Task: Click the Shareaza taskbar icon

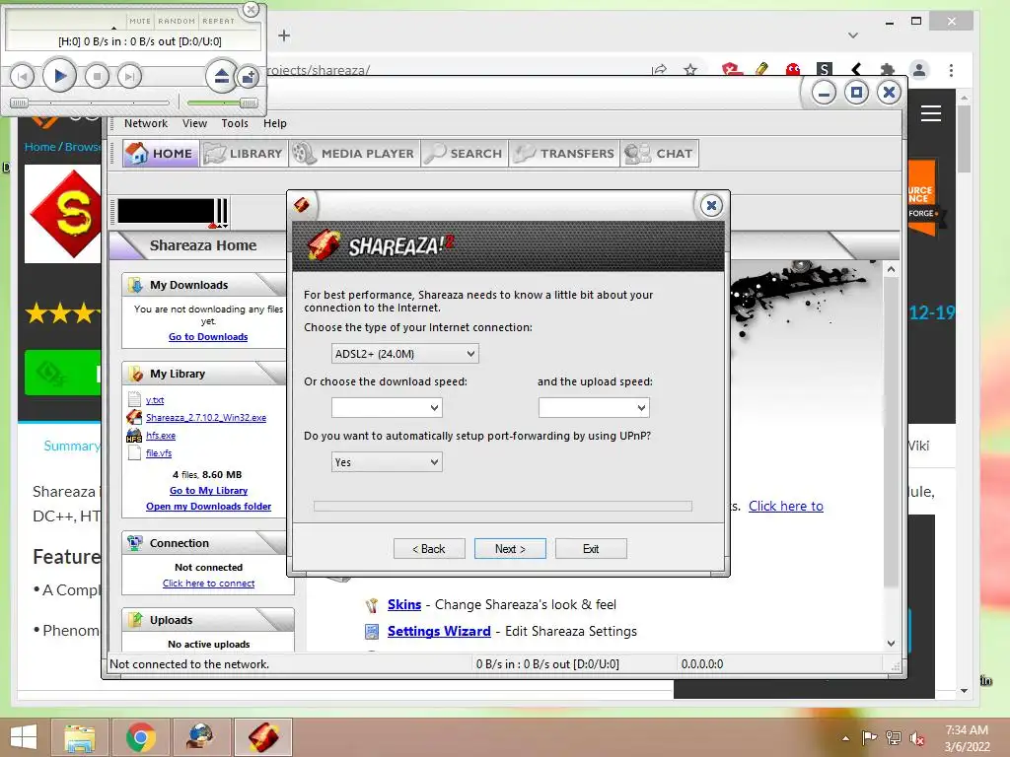Action: (x=263, y=737)
